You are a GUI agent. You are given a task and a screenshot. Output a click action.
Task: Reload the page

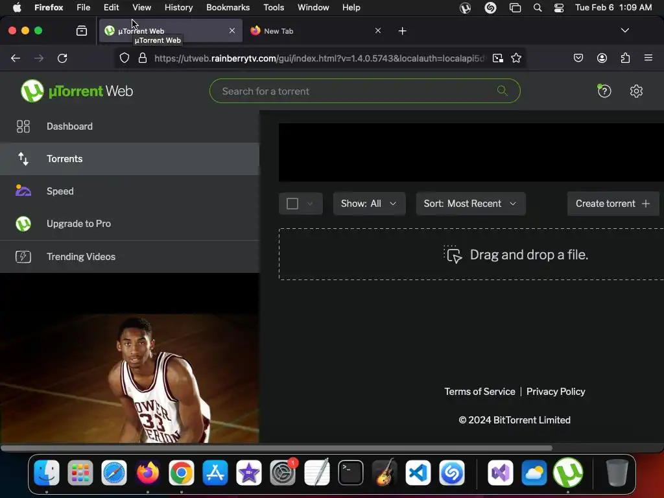62,58
